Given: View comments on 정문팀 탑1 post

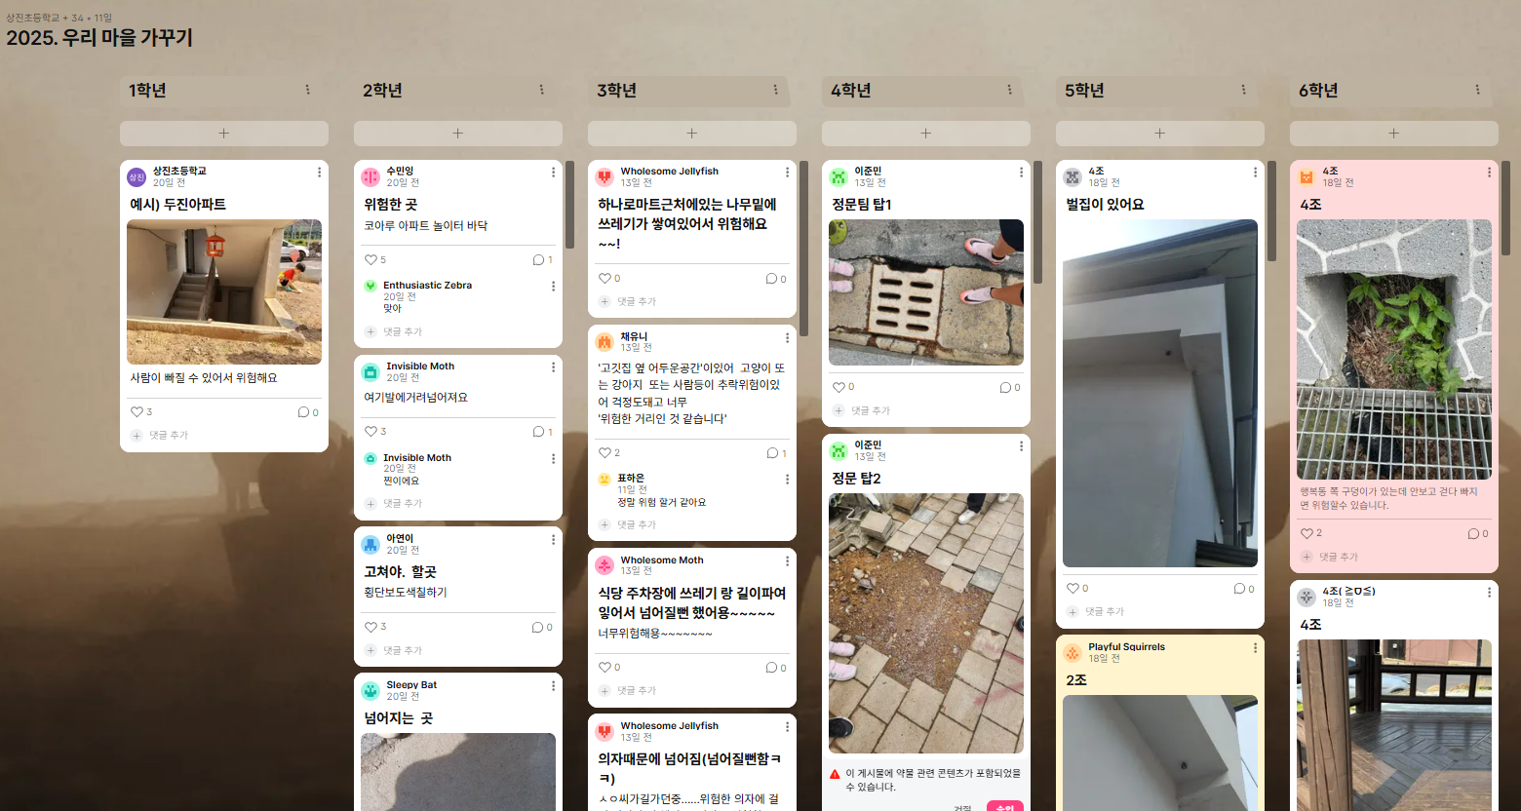Looking at the screenshot, I should (x=1010, y=388).
